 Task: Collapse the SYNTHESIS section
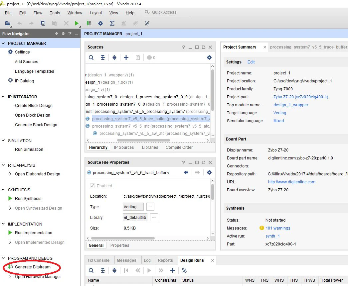coord(3,190)
